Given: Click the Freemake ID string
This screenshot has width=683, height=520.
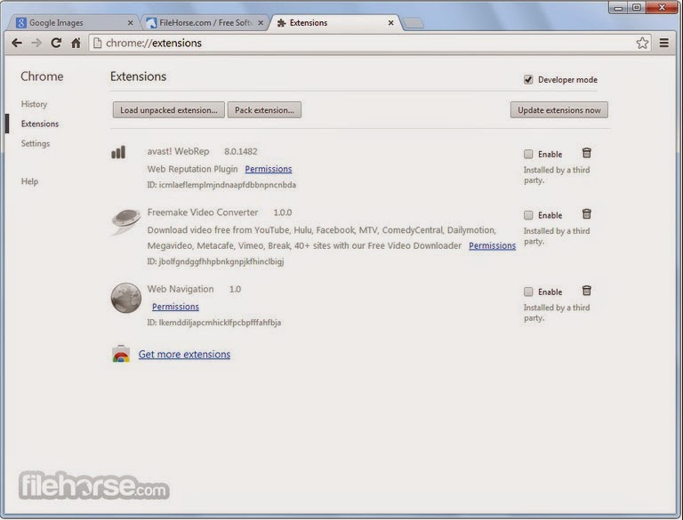Looking at the screenshot, I should click(215, 261).
